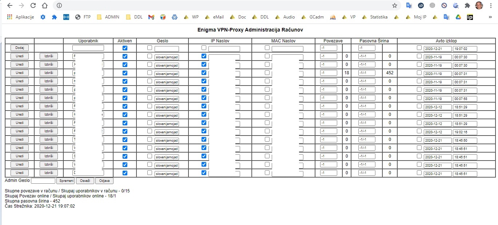Go back to the previous page
498x225 pixels.
10,5
